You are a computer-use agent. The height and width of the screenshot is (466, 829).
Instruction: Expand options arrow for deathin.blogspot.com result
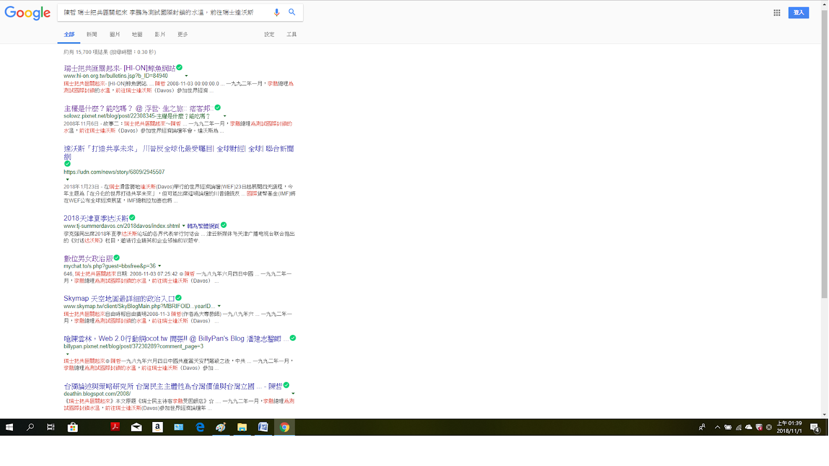[x=293, y=394]
